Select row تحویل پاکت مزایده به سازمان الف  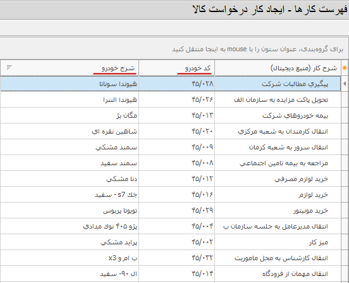click(171, 99)
